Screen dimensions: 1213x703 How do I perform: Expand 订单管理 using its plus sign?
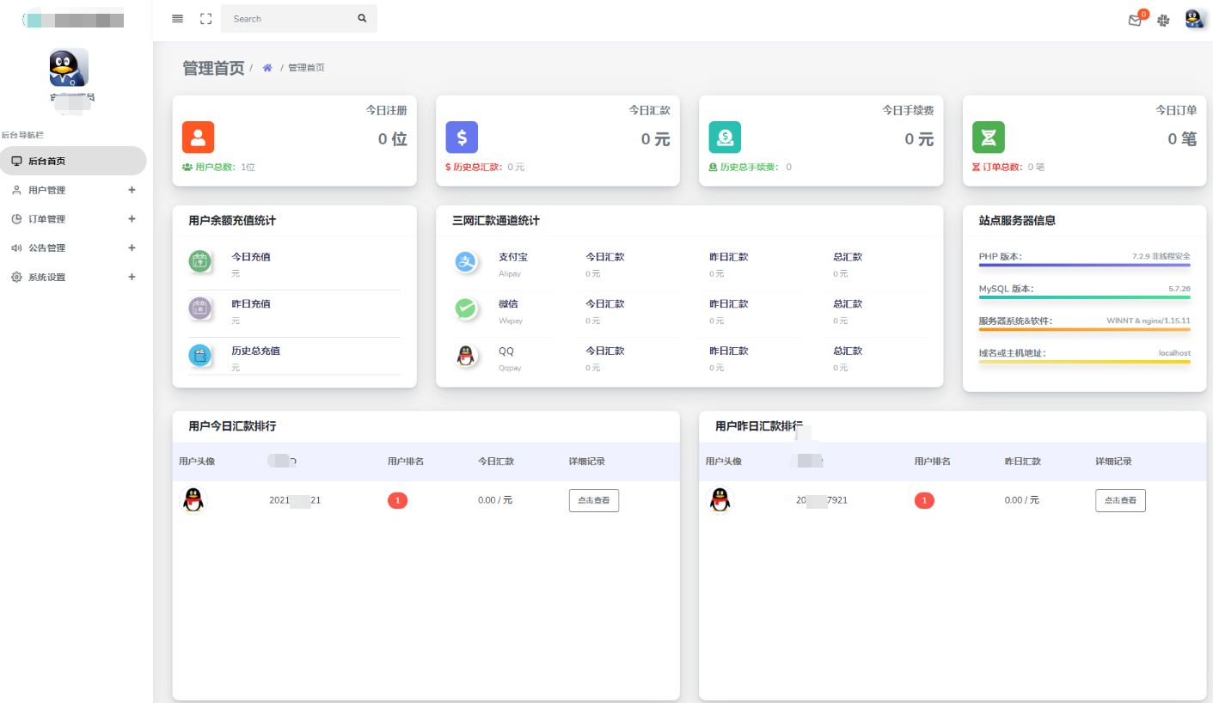click(x=132, y=219)
